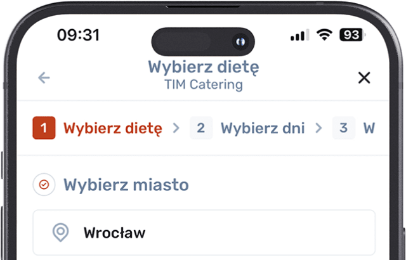Tap chevron after Wybierz dietę step
The image size is (406, 260).
coord(176,128)
